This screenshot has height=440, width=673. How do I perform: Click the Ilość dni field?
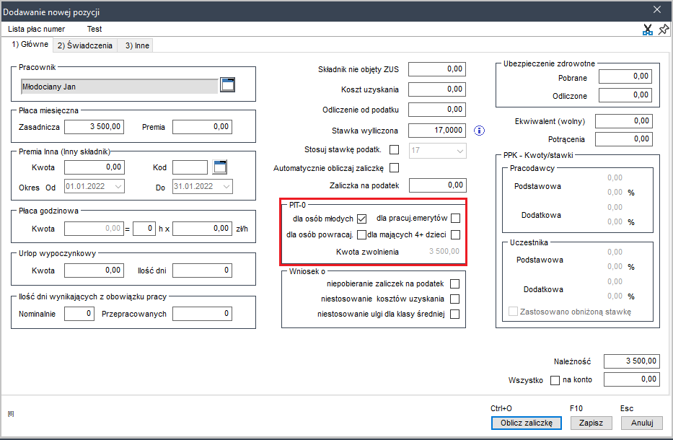point(202,270)
